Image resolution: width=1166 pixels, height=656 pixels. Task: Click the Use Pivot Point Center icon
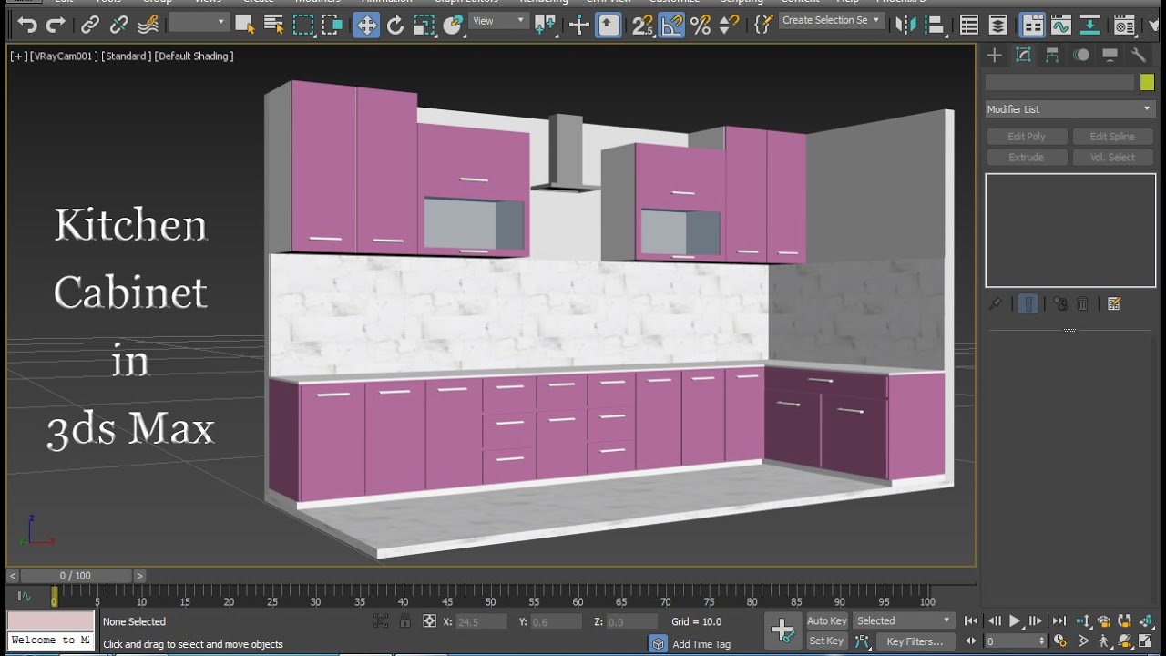(x=546, y=25)
